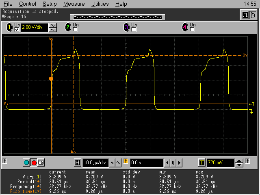Image resolution: width=260 pixels, height=195 pixels.
Task: Increase trigger level with up arrow
Action: coord(239,161)
